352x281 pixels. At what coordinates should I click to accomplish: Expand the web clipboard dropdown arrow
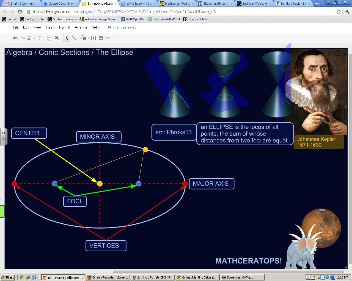point(34,38)
